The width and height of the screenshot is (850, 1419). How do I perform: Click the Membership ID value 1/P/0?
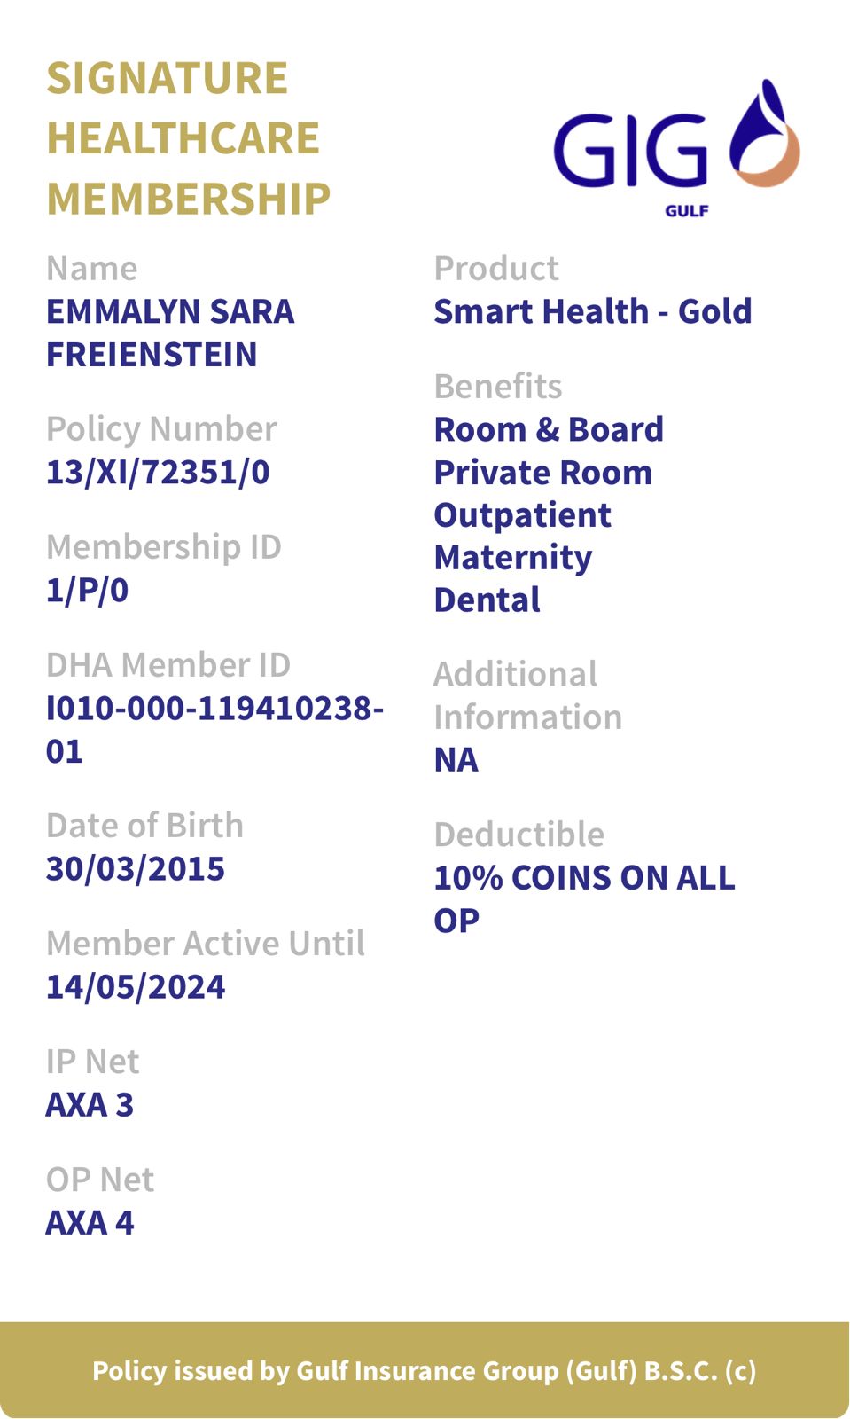[x=88, y=590]
